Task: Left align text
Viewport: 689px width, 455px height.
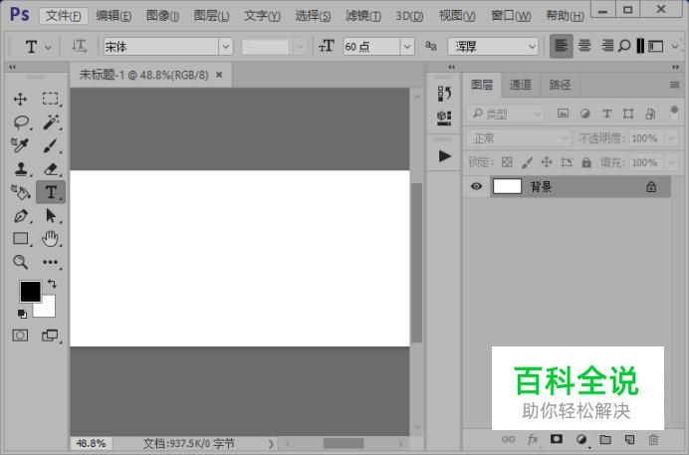Action: [x=562, y=46]
